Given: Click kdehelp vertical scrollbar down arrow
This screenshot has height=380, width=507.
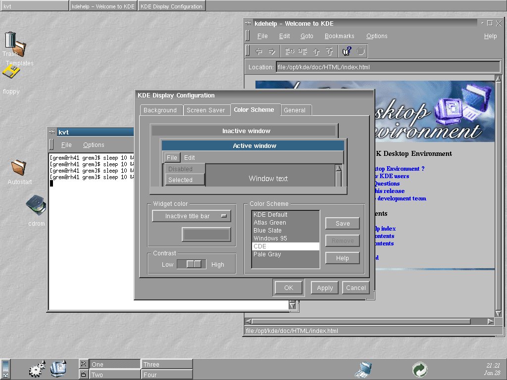Looking at the screenshot, I should point(498,313).
